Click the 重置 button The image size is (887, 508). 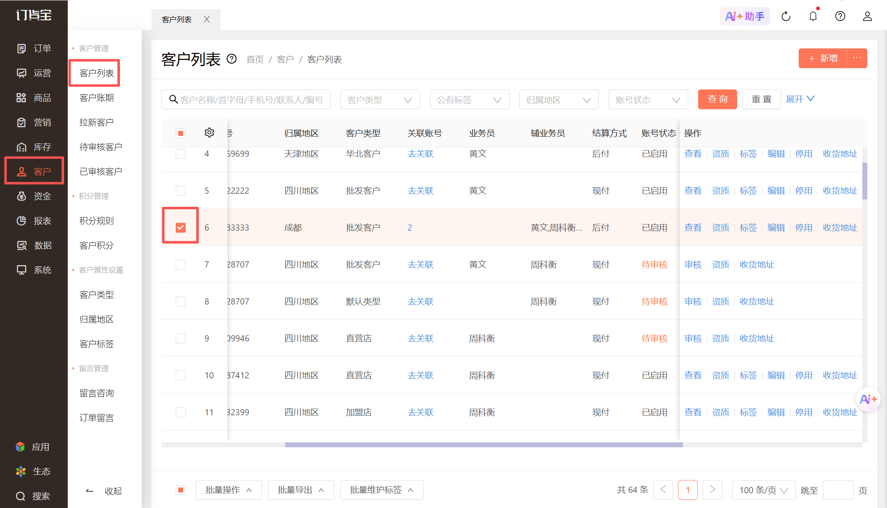pyautogui.click(x=761, y=99)
